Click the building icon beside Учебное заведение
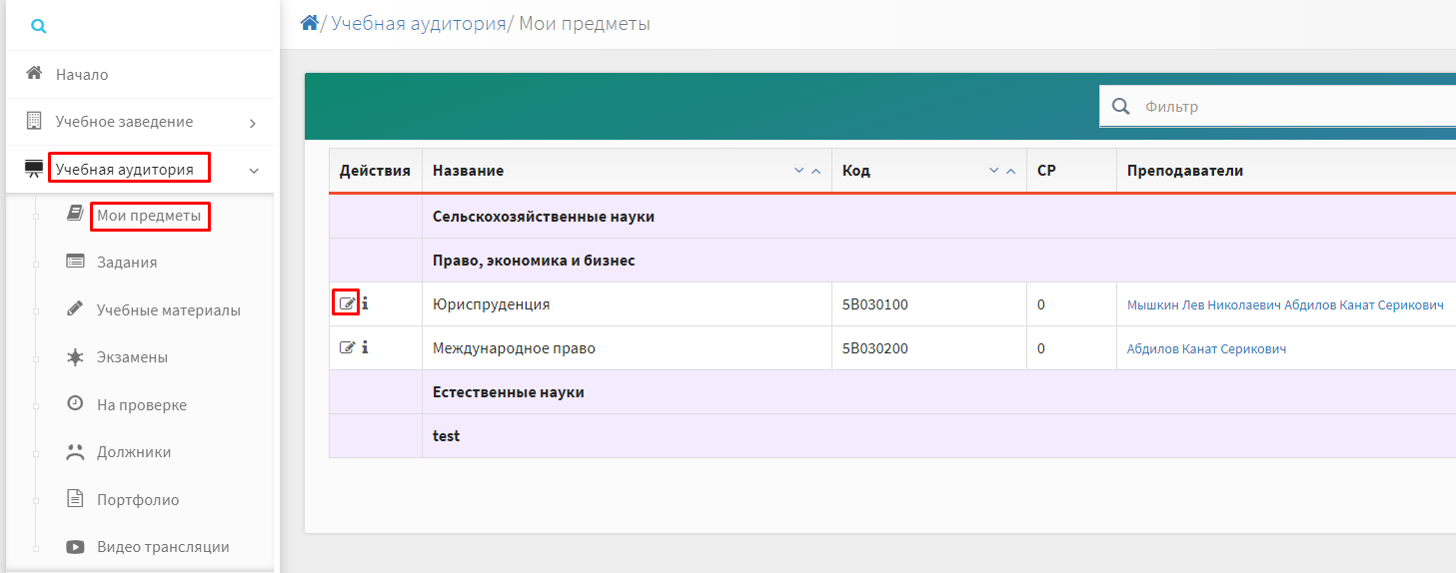Screen dimensions: 1456x573 point(34,121)
